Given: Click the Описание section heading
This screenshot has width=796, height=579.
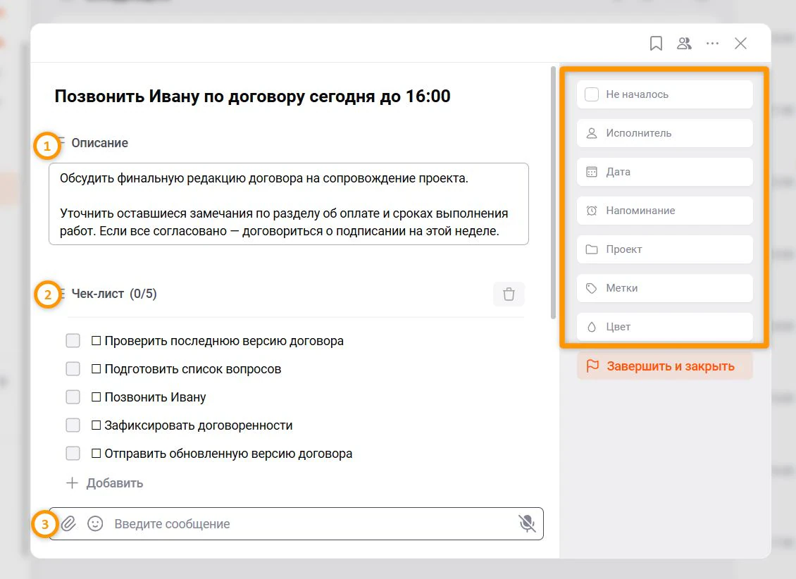Looking at the screenshot, I should pyautogui.click(x=99, y=143).
